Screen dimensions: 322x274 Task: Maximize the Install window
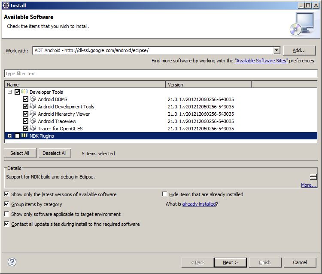pyautogui.click(x=308, y=5)
